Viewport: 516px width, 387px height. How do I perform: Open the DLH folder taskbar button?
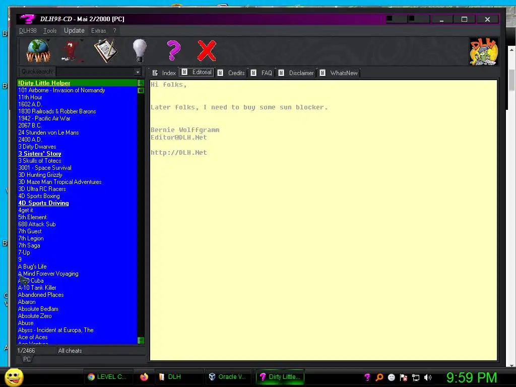coord(178,377)
